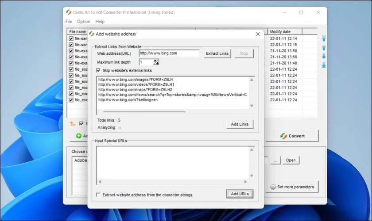The height and width of the screenshot is (221, 372).
Task: Click the 22-01-11 12:14 modify date cell
Action: pyautogui.click(x=283, y=38)
